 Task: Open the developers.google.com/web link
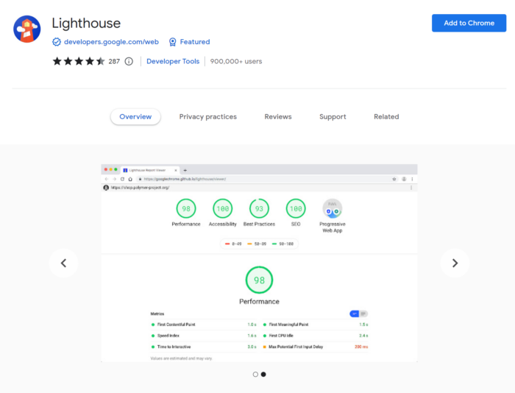point(111,42)
